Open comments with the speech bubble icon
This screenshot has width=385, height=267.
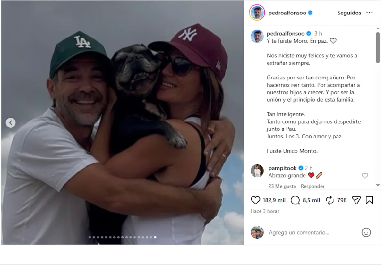point(295,200)
